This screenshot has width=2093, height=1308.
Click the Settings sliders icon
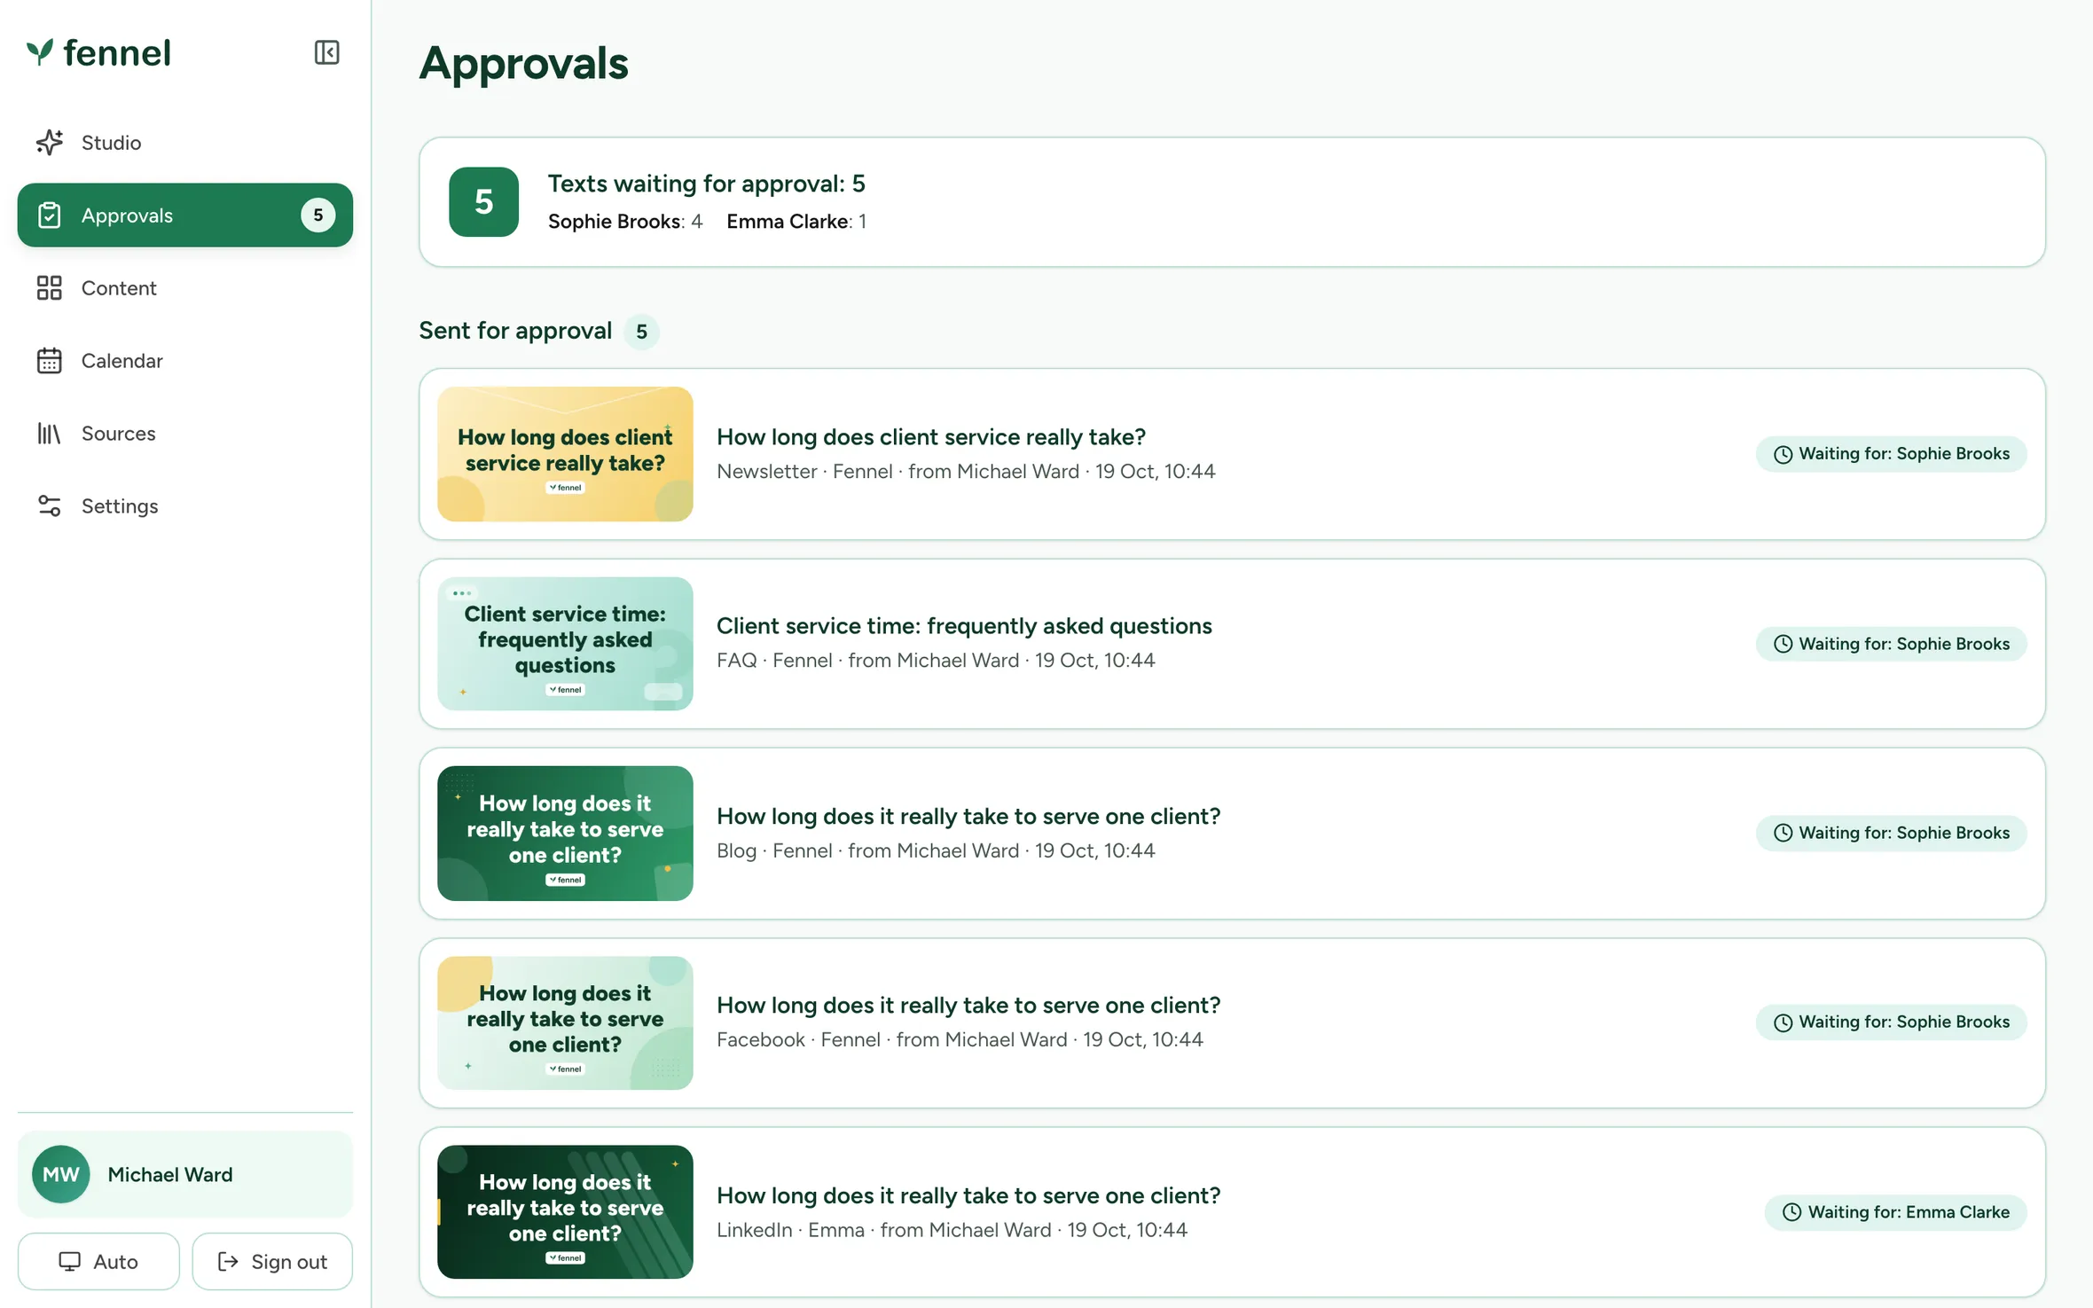[x=50, y=505]
